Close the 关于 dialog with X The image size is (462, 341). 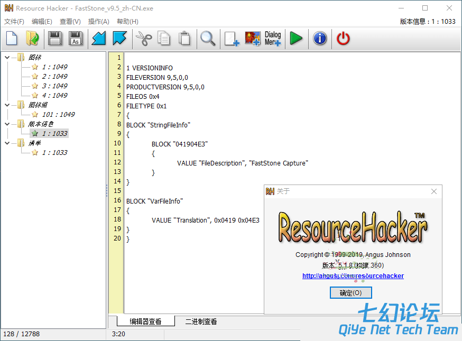pyautogui.click(x=433, y=191)
